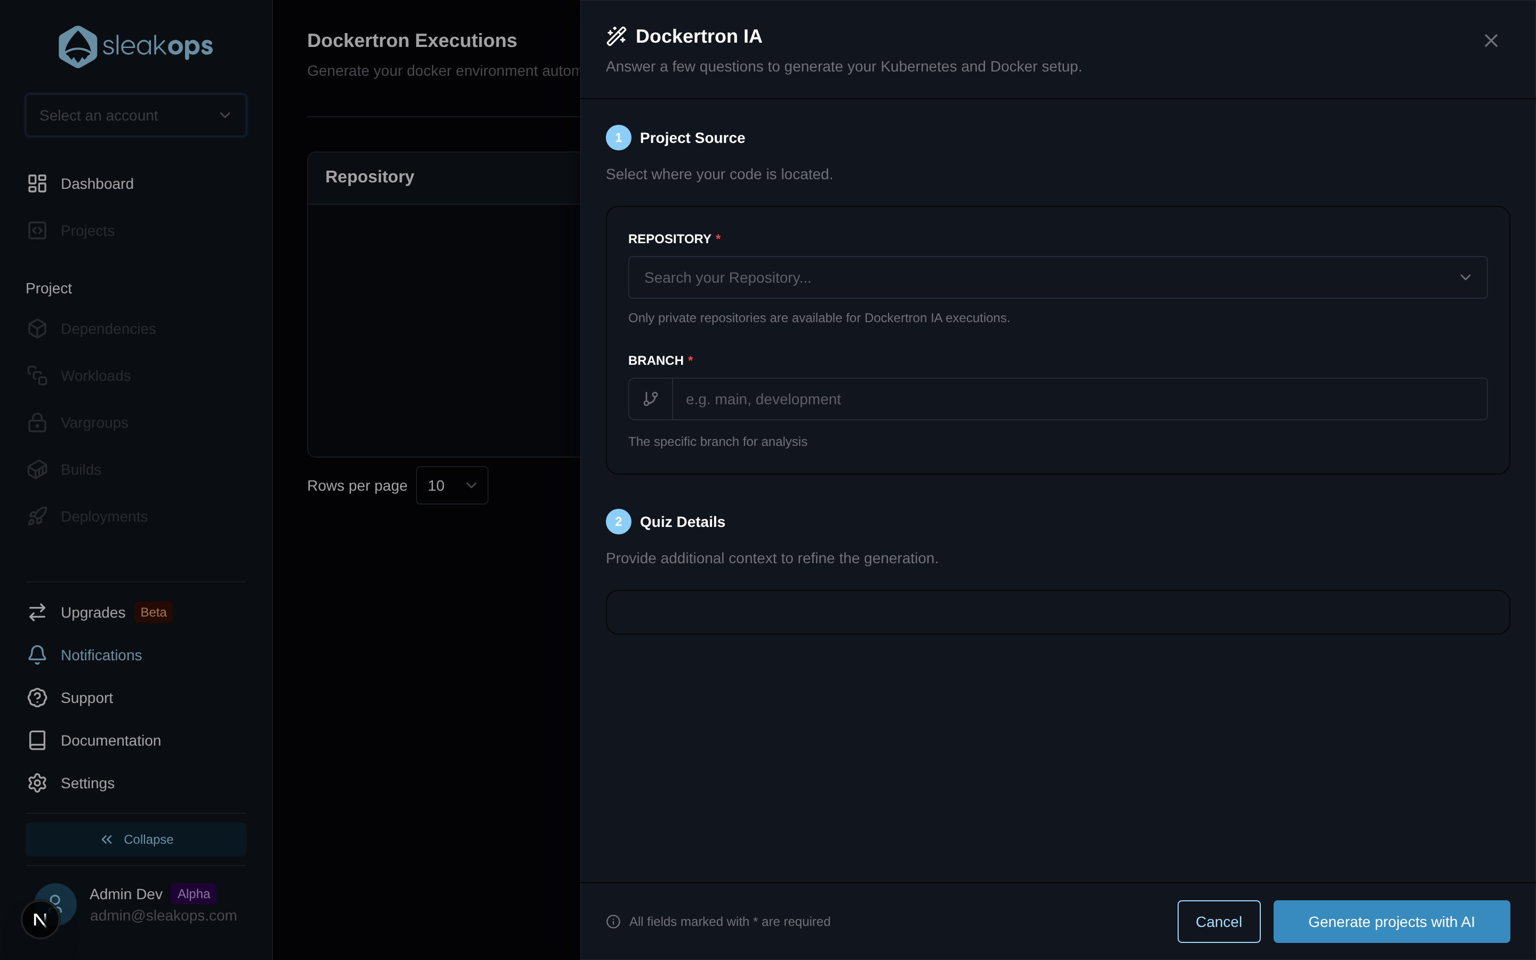
Task: Click the Documentation book icon
Action: point(37,740)
